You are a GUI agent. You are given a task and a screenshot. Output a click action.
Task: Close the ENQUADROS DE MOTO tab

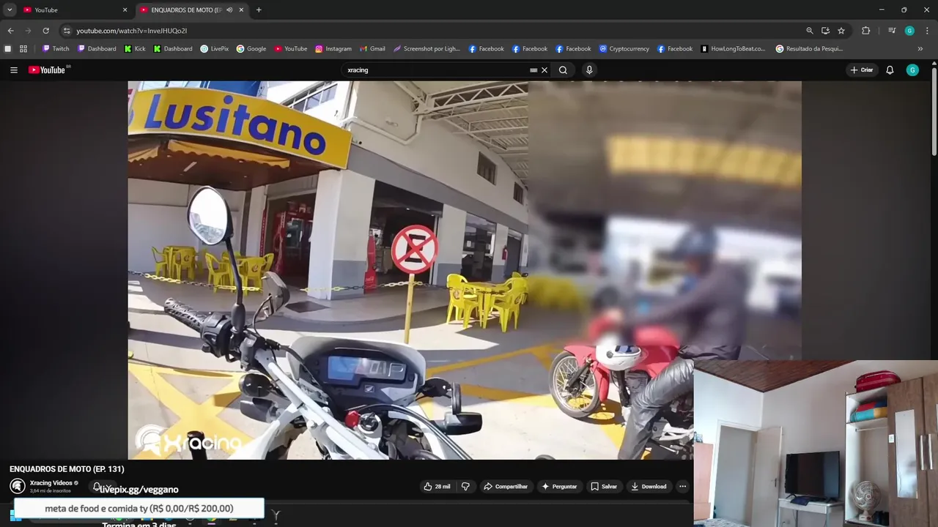point(241,10)
